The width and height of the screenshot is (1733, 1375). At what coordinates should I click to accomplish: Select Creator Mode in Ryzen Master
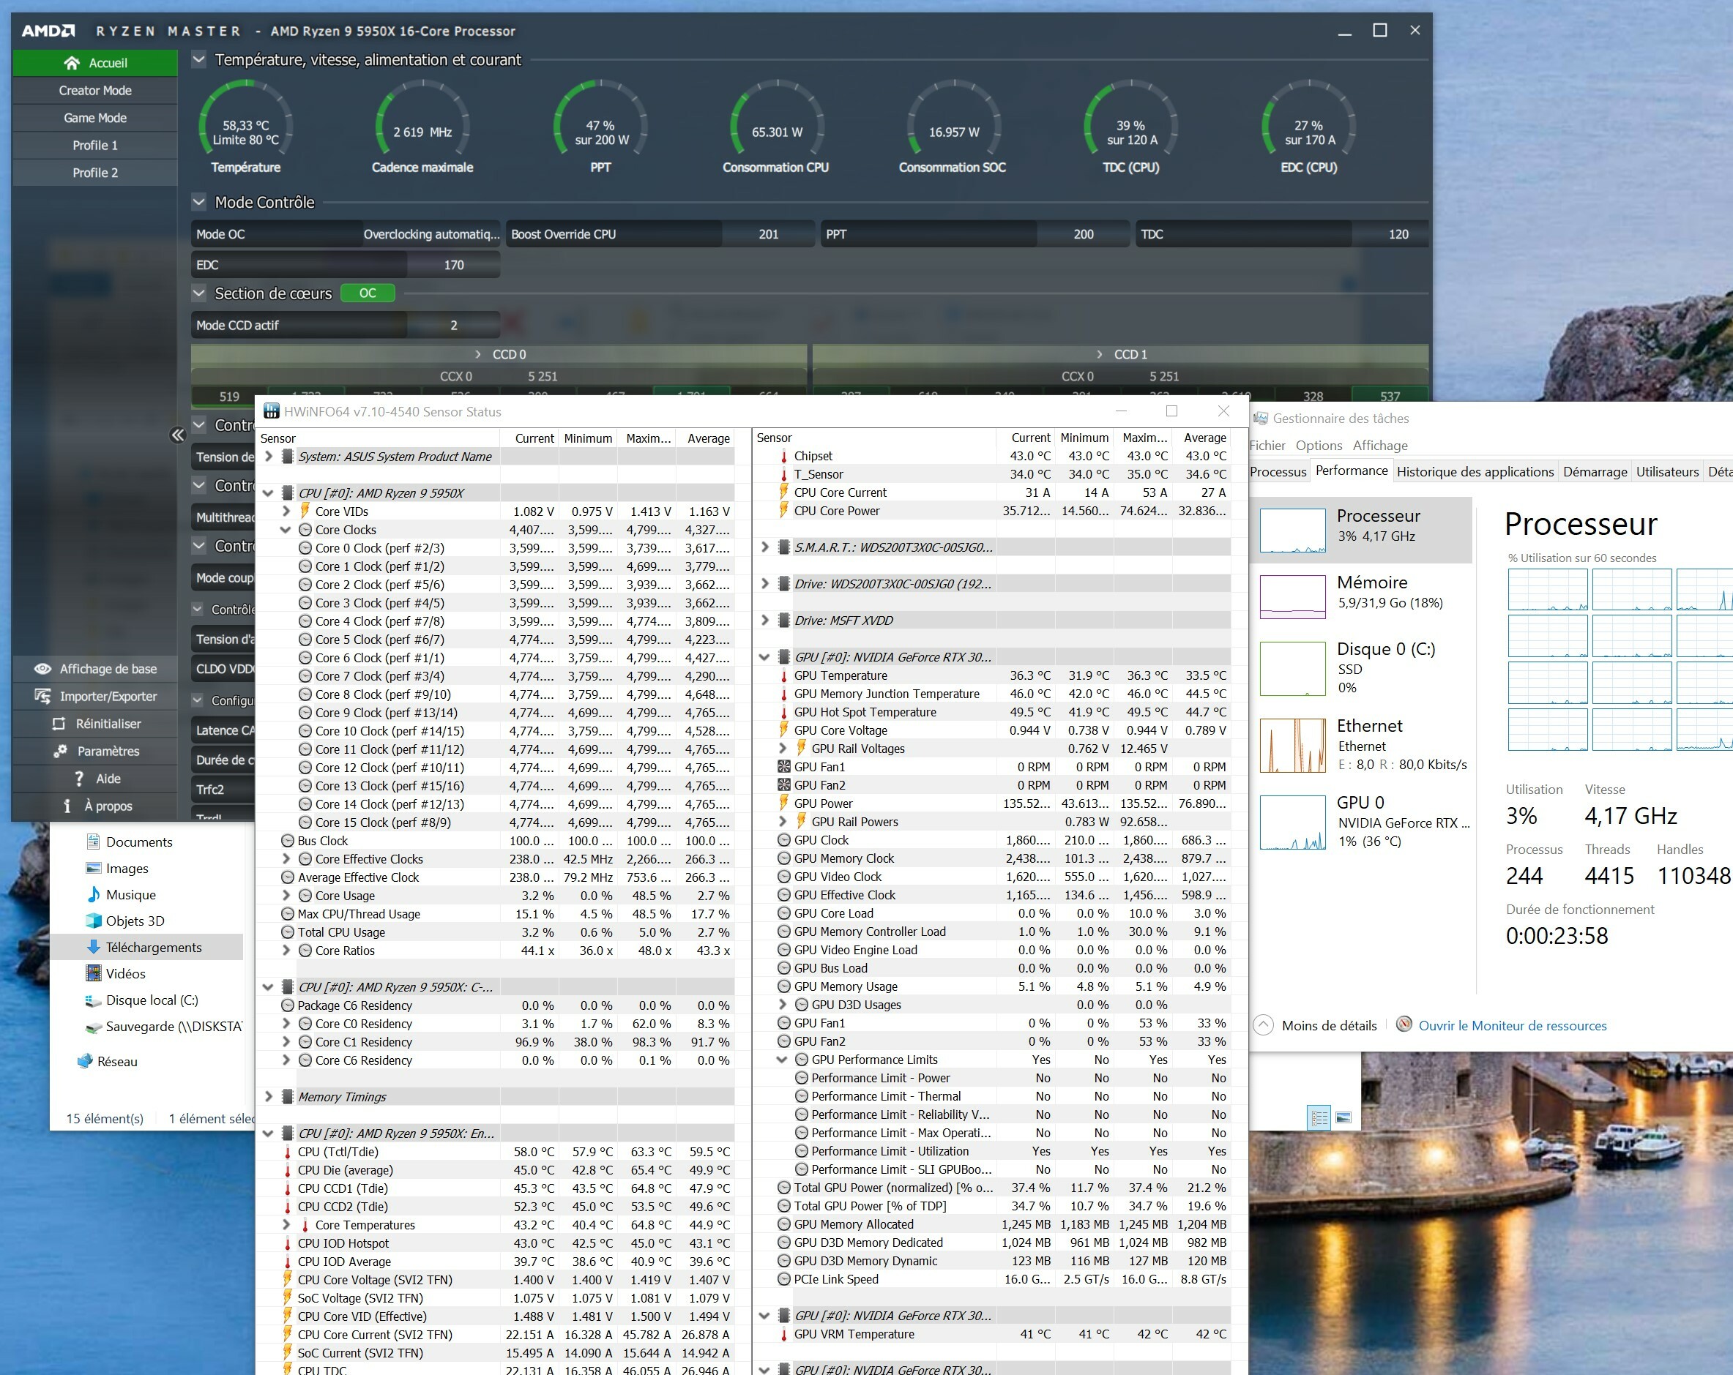95,91
